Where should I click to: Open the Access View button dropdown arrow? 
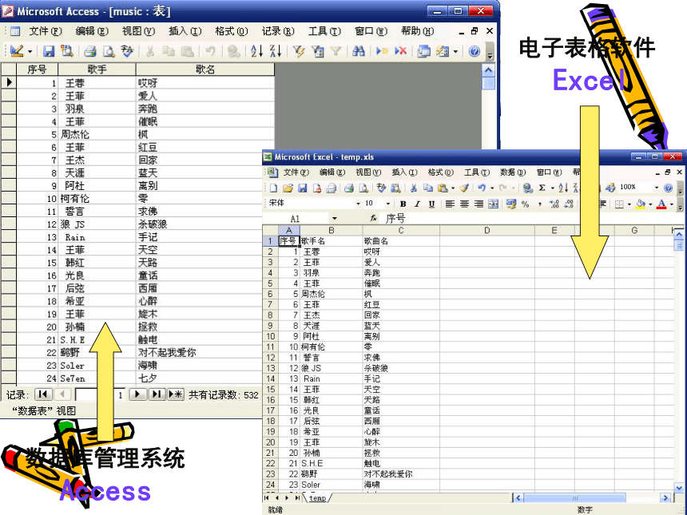pos(30,52)
